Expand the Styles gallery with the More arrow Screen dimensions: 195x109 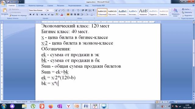[x=170, y=15]
